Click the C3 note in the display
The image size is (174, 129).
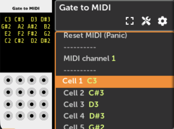click(x=8, y=19)
